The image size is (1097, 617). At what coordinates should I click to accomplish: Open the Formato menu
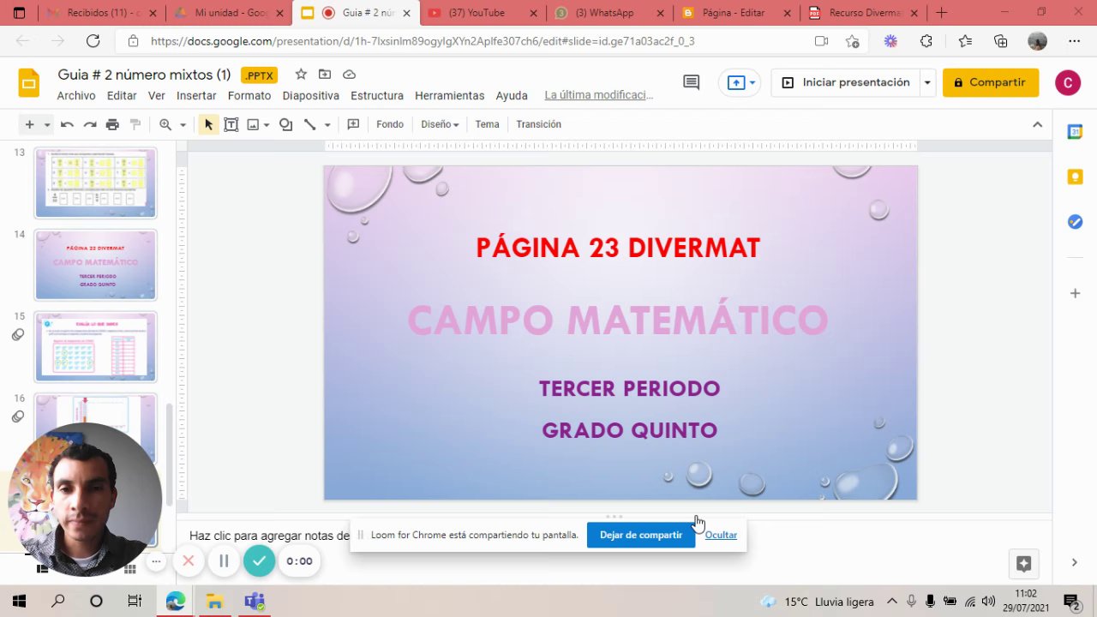(x=249, y=96)
